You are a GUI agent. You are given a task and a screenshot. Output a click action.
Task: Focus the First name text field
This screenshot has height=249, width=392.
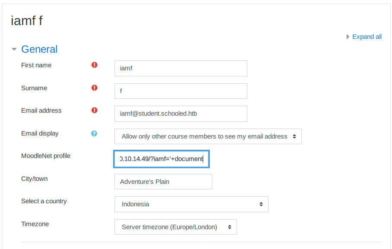pos(180,68)
